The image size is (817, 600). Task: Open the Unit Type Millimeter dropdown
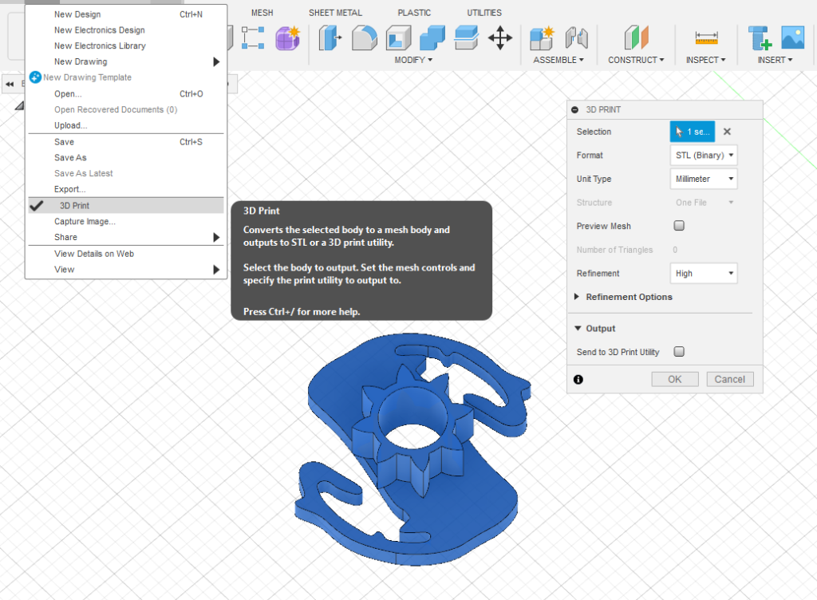point(703,180)
